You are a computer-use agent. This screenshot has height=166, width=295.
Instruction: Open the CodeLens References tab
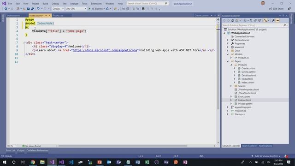point(37,150)
